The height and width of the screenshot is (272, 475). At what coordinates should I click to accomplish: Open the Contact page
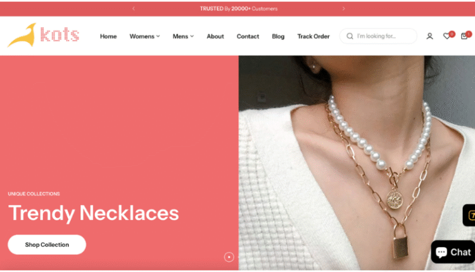[x=248, y=36]
